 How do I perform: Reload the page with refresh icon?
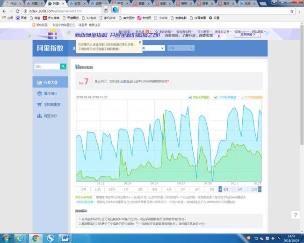[17, 11]
